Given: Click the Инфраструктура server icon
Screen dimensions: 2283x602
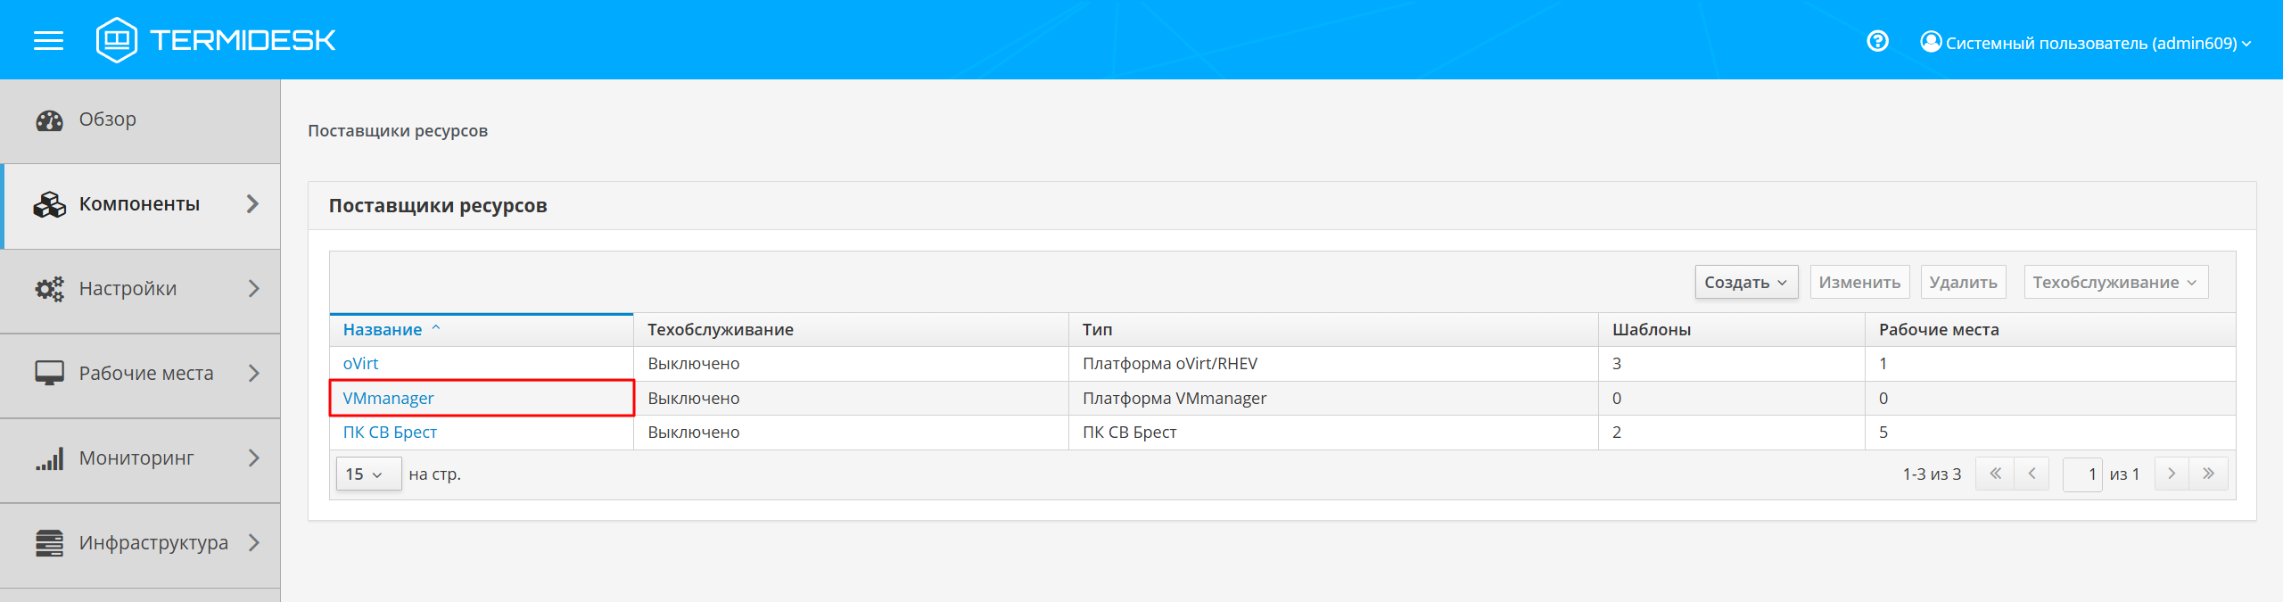Looking at the screenshot, I should point(49,543).
